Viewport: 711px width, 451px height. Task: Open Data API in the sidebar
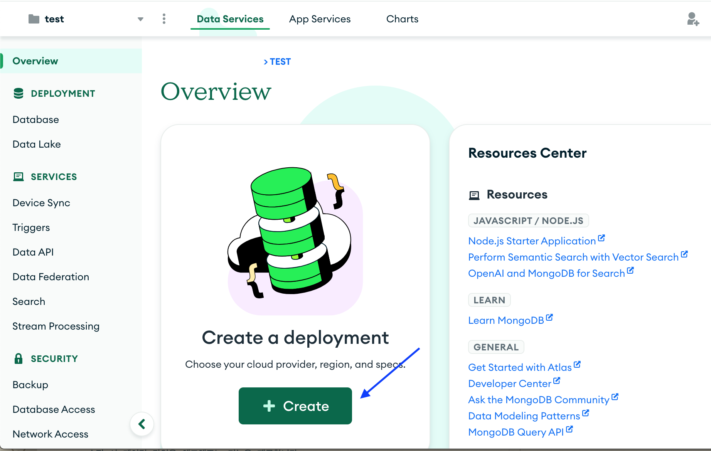click(x=33, y=252)
